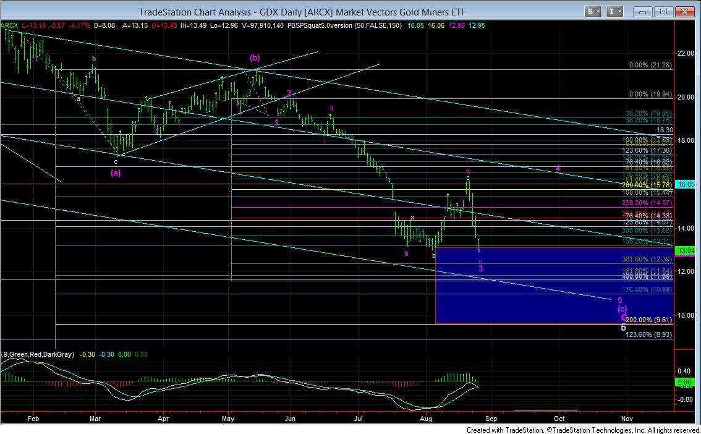Click the 123.60% (8.93) Fibonacci label

648,334
